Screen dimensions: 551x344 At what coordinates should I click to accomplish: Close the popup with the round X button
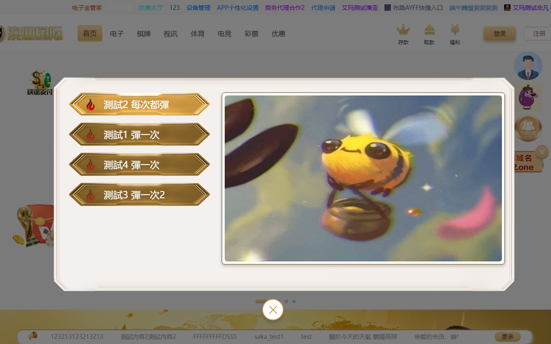click(273, 310)
